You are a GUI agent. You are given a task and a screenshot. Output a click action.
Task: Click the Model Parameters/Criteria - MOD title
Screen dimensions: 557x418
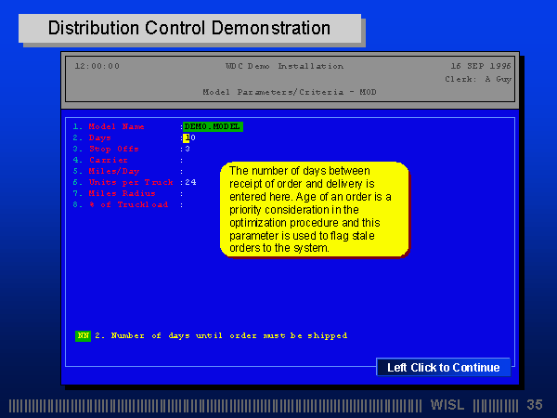coord(290,92)
